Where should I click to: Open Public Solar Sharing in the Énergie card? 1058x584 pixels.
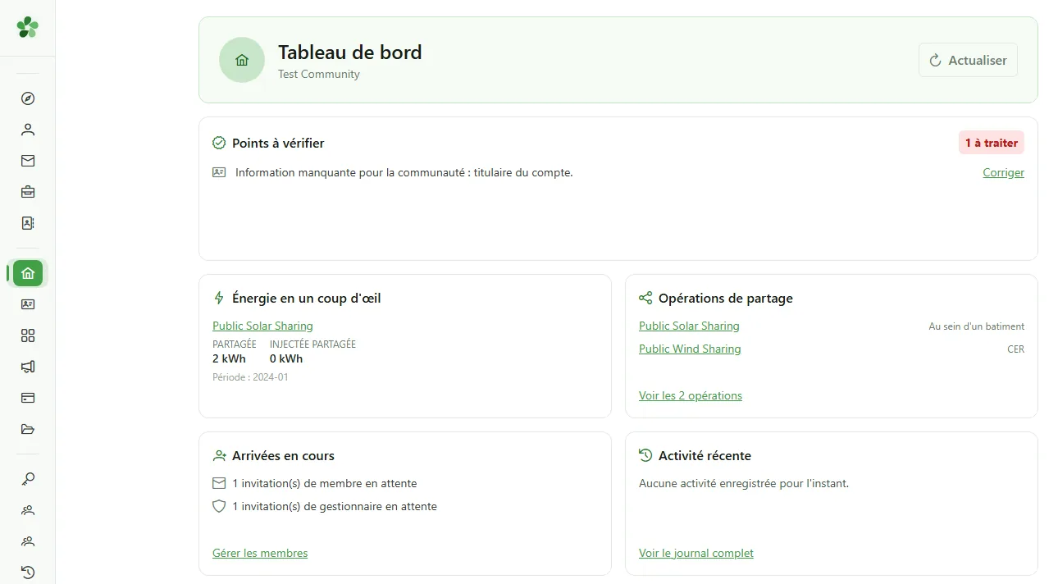[x=262, y=326]
